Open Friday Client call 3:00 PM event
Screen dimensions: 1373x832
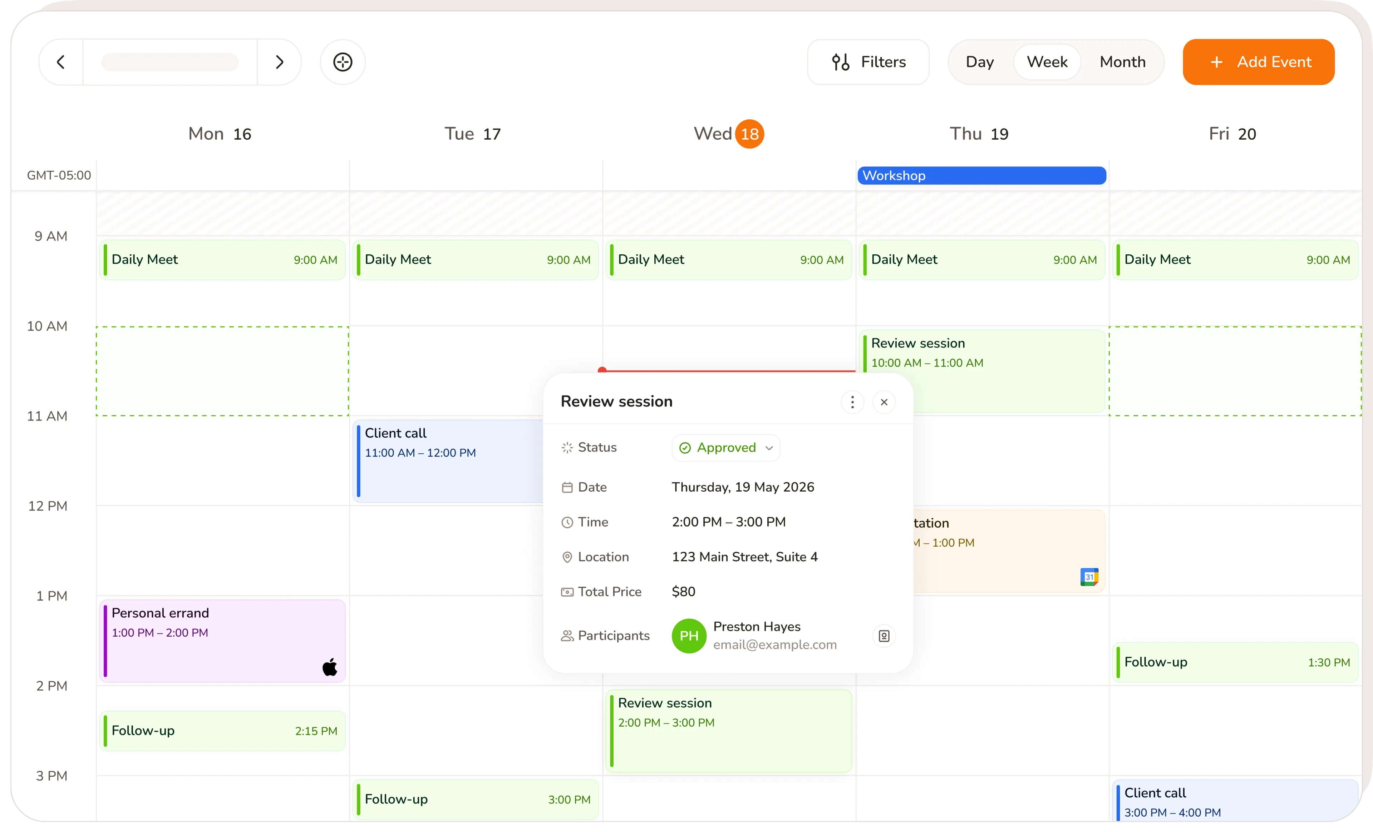click(1235, 801)
